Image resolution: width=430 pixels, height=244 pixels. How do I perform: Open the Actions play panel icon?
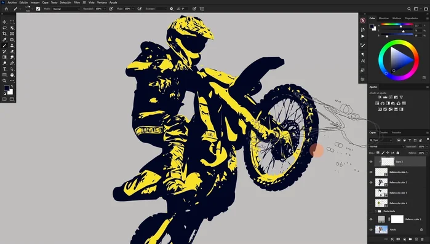tap(362, 36)
